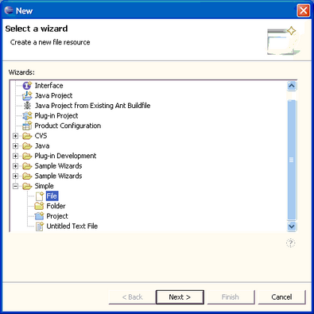
Task: Expand the Java folder node
Action: pyautogui.click(x=15, y=146)
